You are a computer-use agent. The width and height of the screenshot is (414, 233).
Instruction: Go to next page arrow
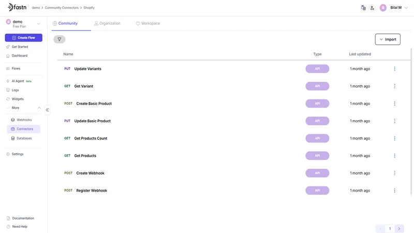click(x=399, y=229)
